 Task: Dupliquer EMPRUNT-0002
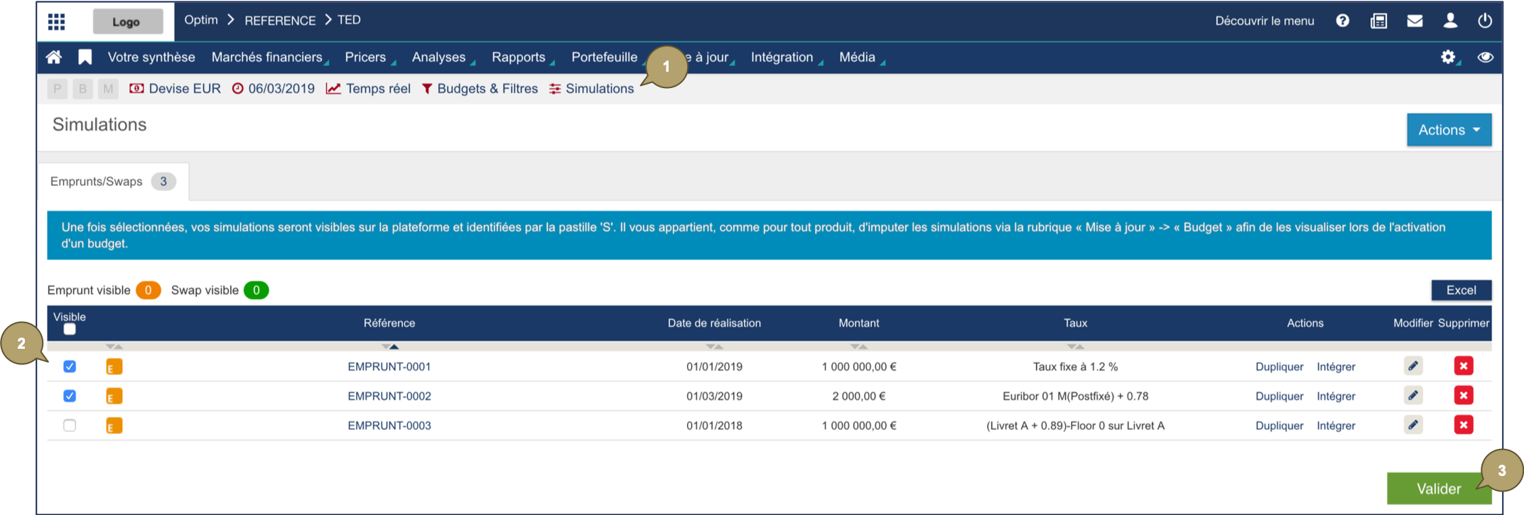coord(1279,396)
